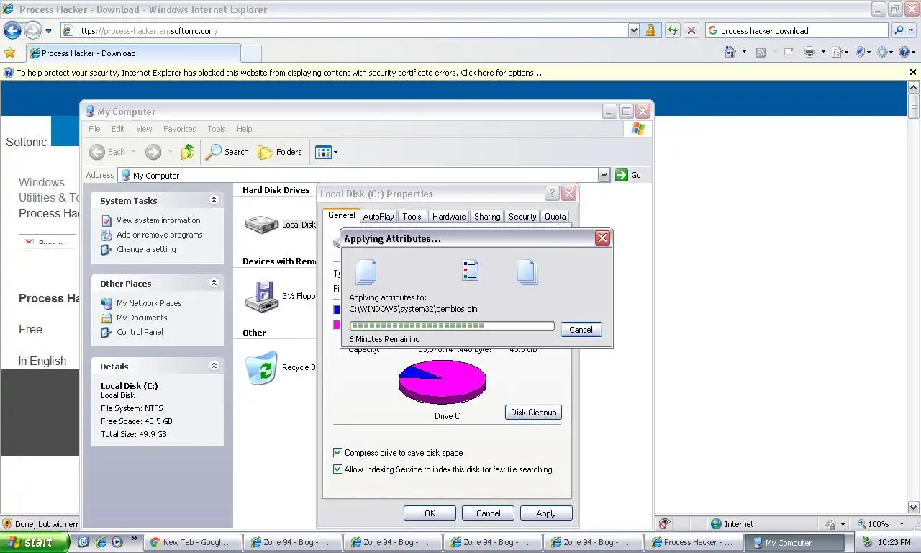Open Help menu in My Computer
921x553 pixels.
tap(244, 129)
